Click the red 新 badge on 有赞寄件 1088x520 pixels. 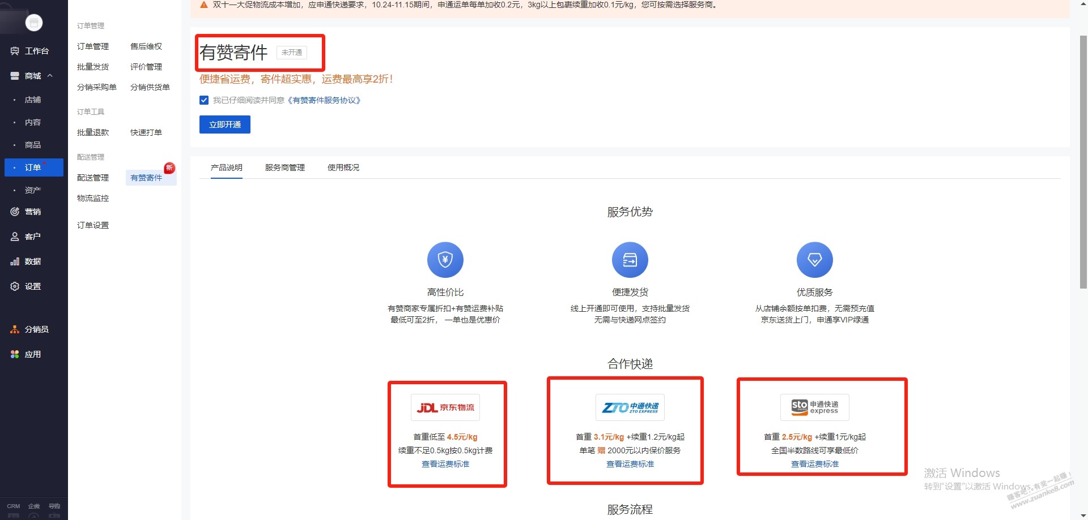pyautogui.click(x=169, y=167)
